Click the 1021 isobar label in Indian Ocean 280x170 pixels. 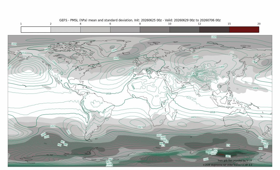pyautogui.click(x=193, y=117)
